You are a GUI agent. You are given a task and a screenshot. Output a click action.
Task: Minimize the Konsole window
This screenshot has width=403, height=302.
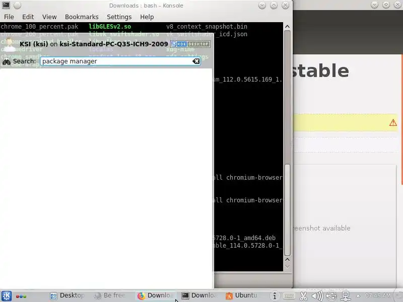tap(262, 6)
